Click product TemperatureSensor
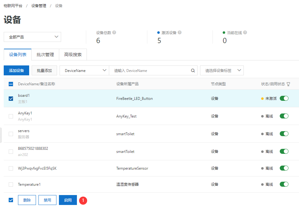299x209 pixels. (x=132, y=168)
